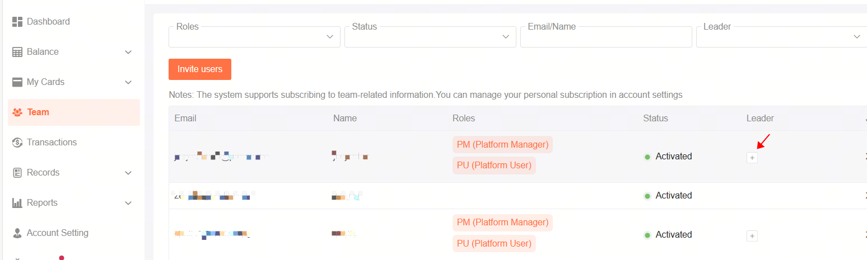This screenshot has width=867, height=260.
Task: Open the Roles filter dropdown
Action: click(254, 36)
